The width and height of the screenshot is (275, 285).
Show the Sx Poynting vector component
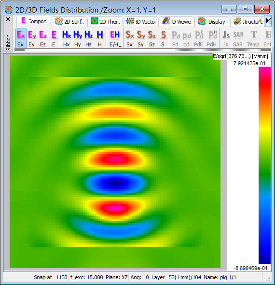(130, 39)
